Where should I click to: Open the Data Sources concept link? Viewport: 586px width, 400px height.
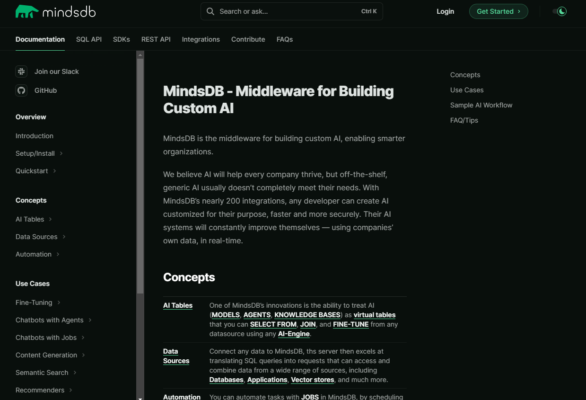pyautogui.click(x=176, y=356)
